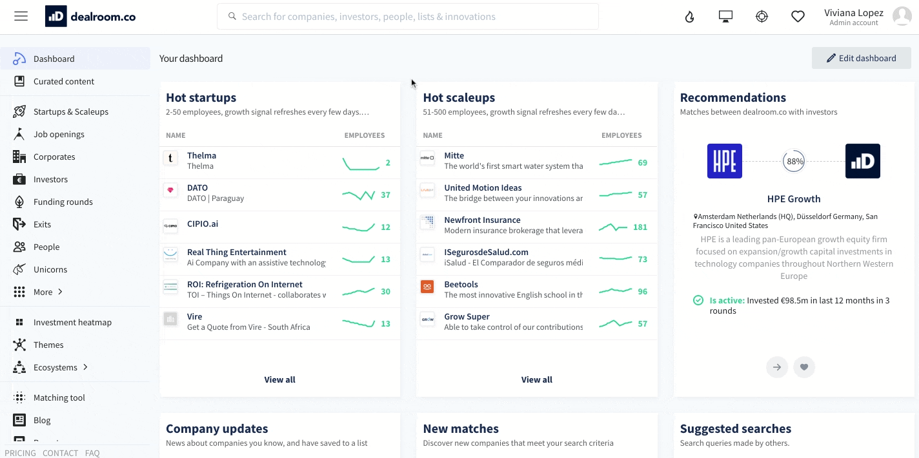Select Dashboard in the sidebar
The image size is (919, 458).
click(x=75, y=59)
